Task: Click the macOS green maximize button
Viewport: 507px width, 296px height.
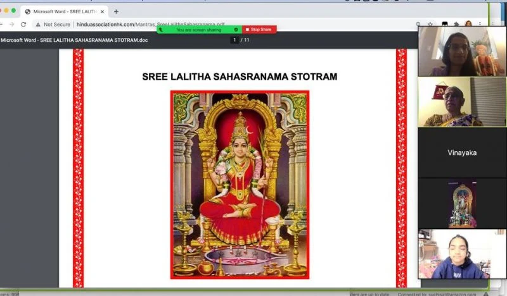Action: click(13, 11)
